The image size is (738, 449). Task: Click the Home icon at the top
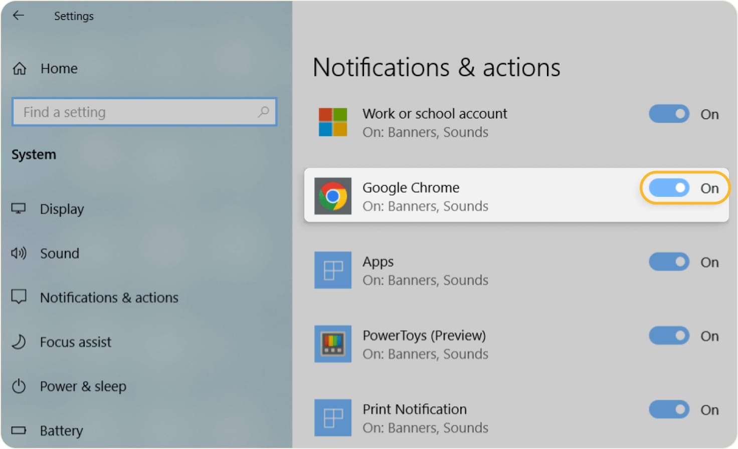[19, 68]
